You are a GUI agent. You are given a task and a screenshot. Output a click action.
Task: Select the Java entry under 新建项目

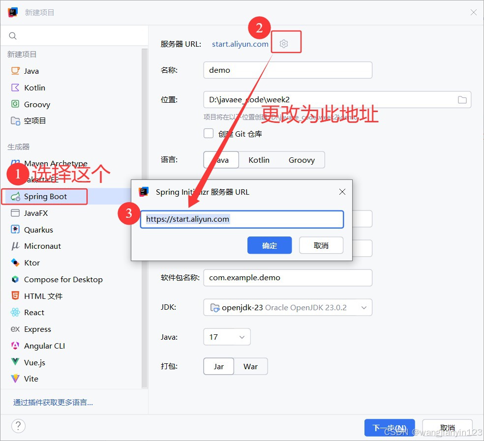[31, 71]
